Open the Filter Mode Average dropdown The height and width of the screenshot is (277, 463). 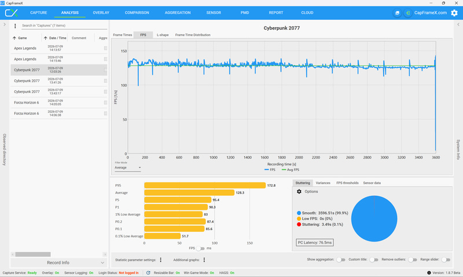[127, 167]
